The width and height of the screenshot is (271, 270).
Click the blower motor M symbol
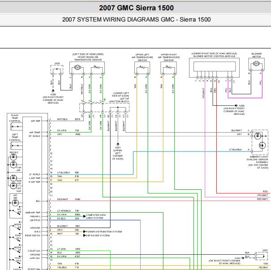coord(256,64)
